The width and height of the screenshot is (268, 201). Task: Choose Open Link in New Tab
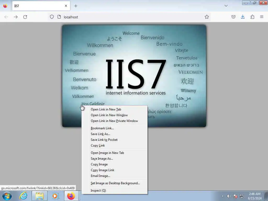coord(115,109)
